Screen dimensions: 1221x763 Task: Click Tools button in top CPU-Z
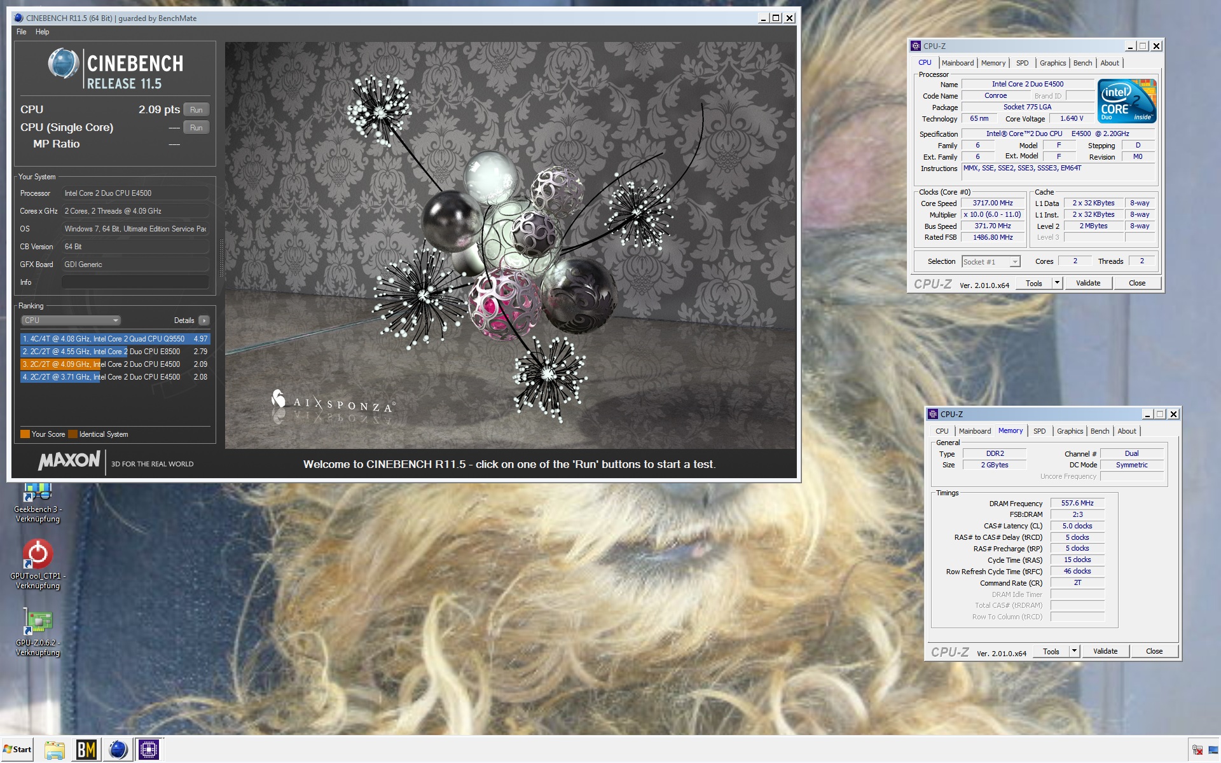pyautogui.click(x=1034, y=284)
